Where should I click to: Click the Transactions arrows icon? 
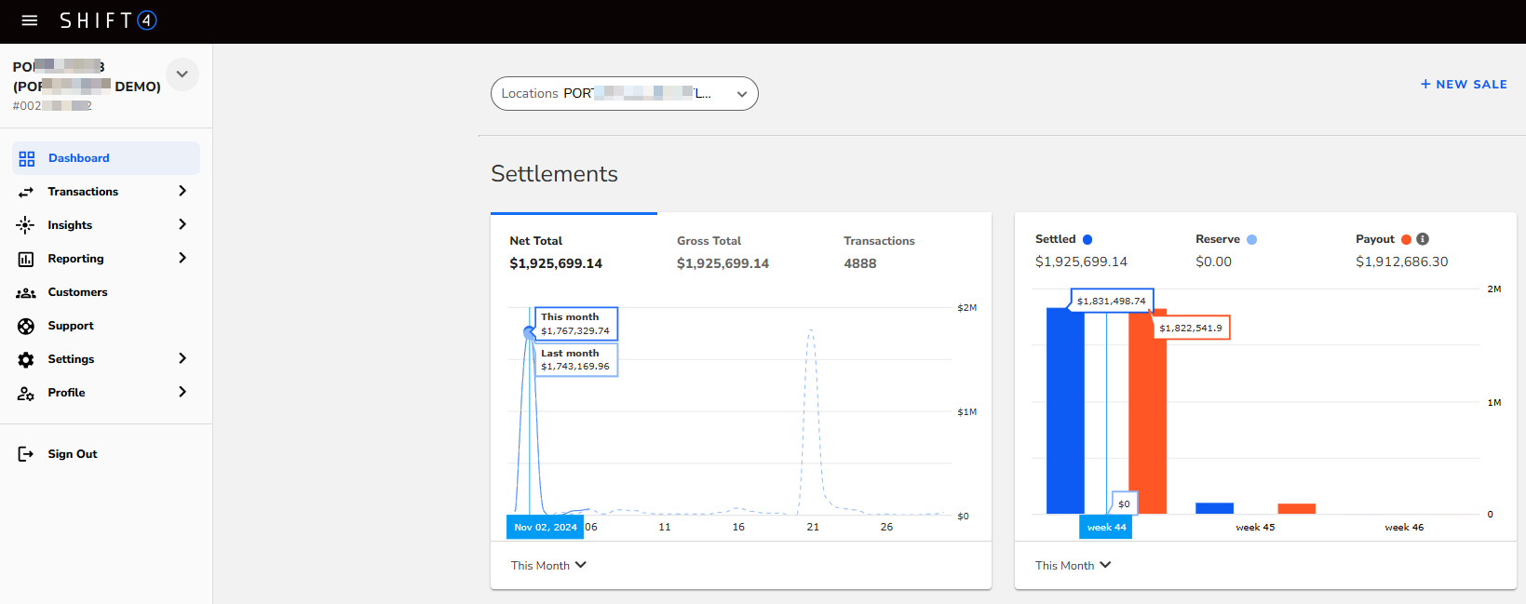point(26,192)
